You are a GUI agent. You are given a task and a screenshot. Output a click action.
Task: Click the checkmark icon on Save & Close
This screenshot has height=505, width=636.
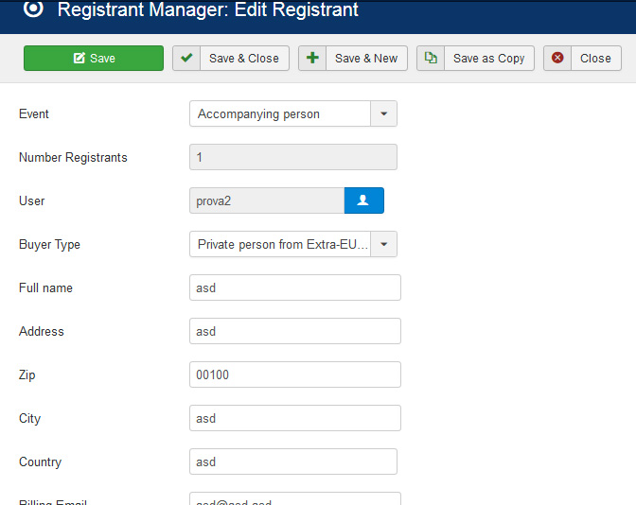[x=186, y=59]
